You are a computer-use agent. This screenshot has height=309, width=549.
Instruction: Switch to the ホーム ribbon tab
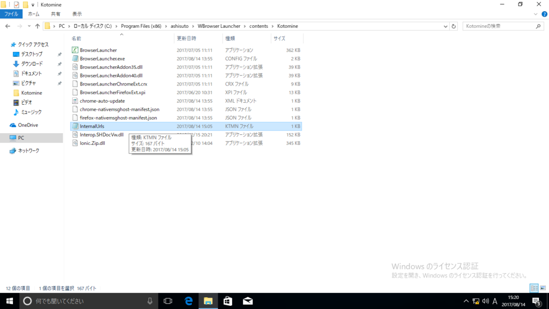coord(34,14)
